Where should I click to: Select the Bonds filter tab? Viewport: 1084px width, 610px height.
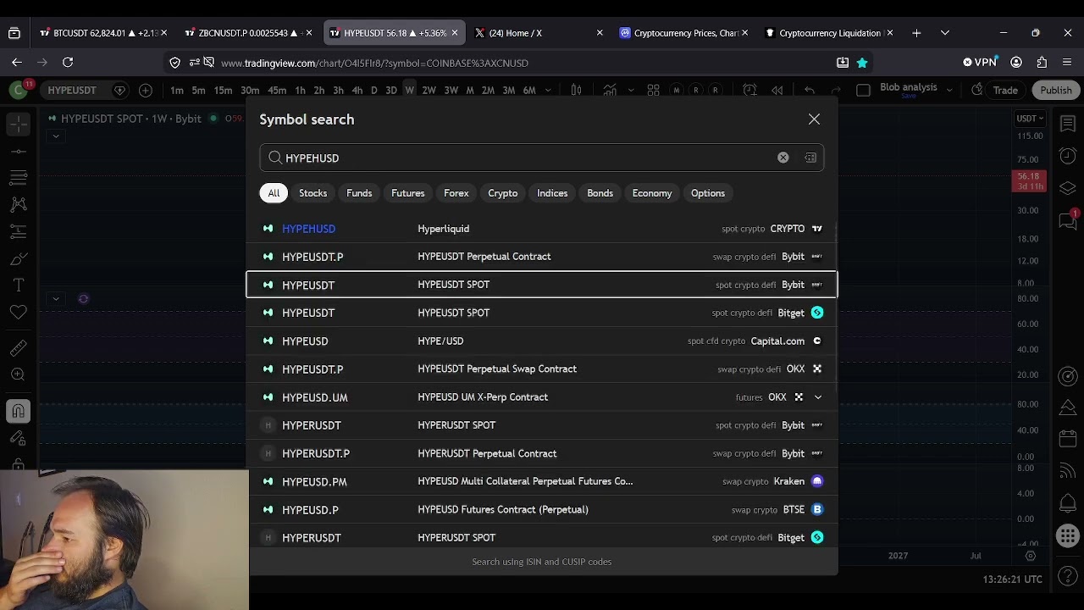(x=600, y=193)
